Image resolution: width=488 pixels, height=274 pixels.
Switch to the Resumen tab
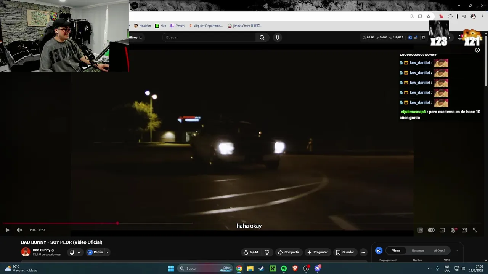click(418, 250)
